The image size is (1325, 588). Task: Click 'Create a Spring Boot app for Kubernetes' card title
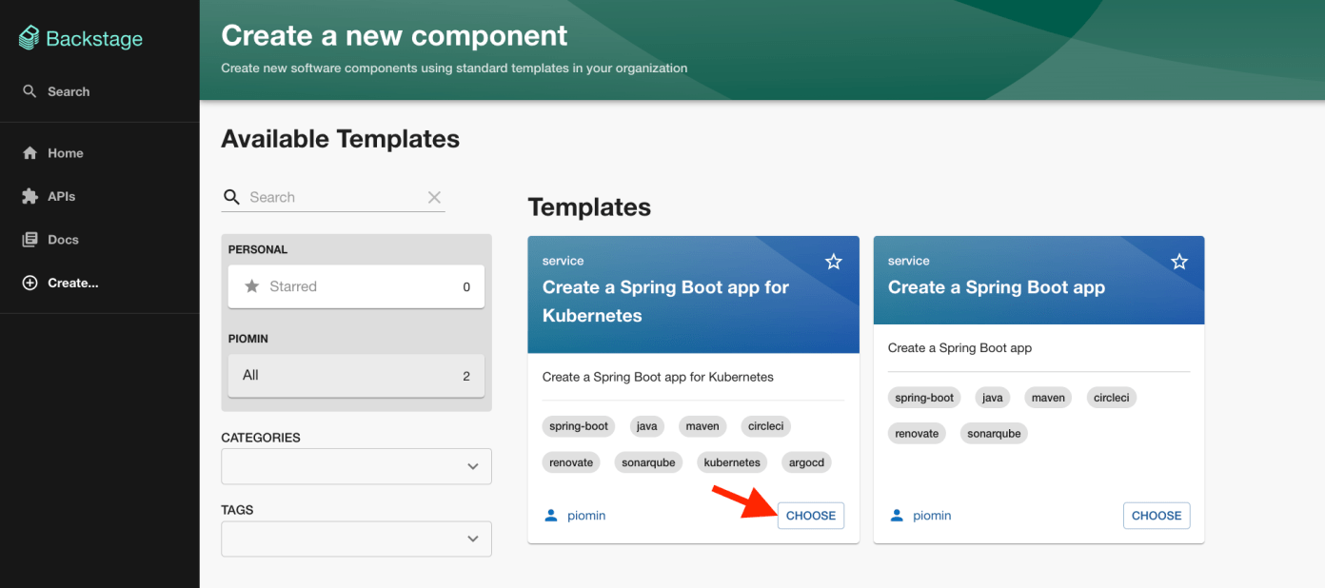(x=665, y=302)
